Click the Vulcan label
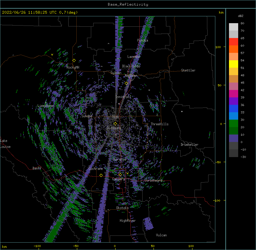Viewport: 256px width, 250px height. (161, 235)
